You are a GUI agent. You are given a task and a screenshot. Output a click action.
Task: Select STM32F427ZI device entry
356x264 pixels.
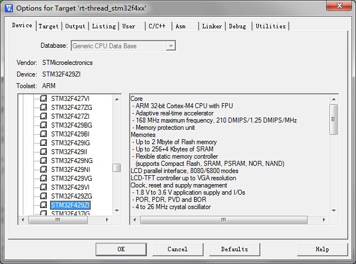pos(70,116)
